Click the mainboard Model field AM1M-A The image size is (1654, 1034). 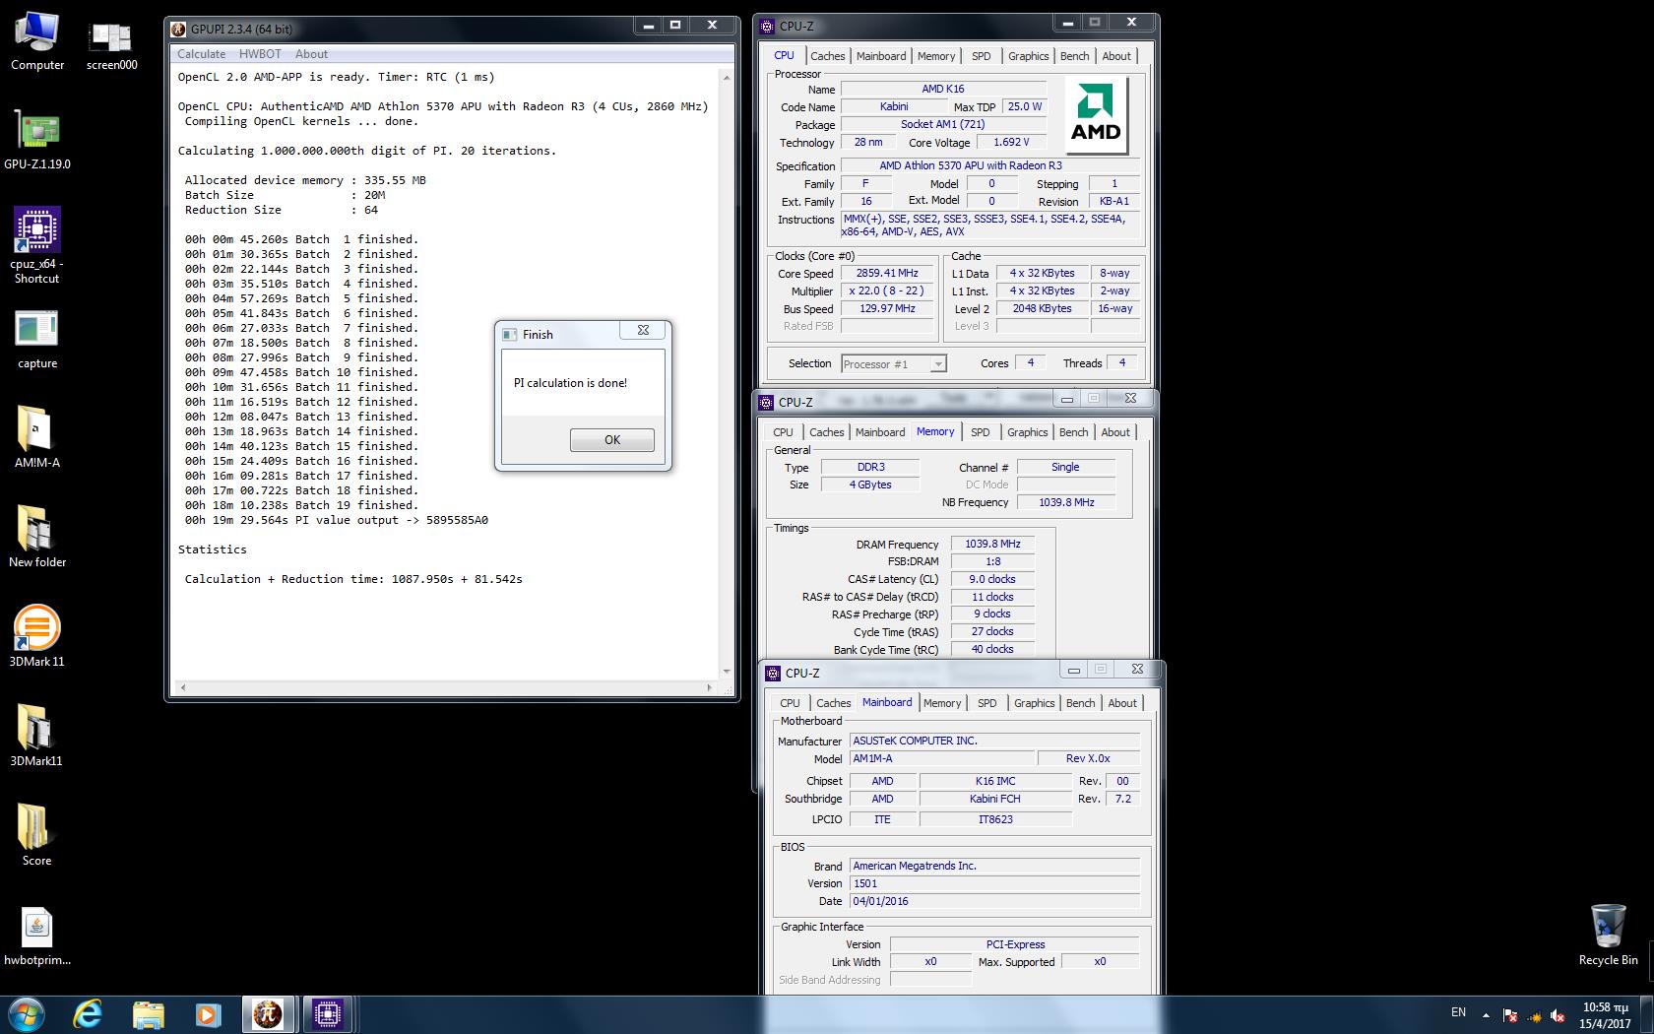943,759
